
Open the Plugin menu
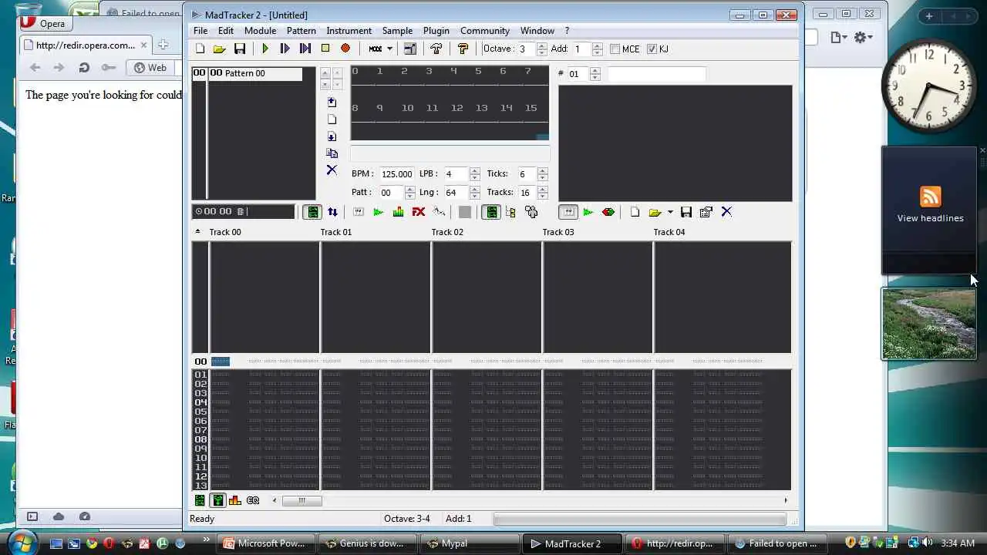coord(436,31)
